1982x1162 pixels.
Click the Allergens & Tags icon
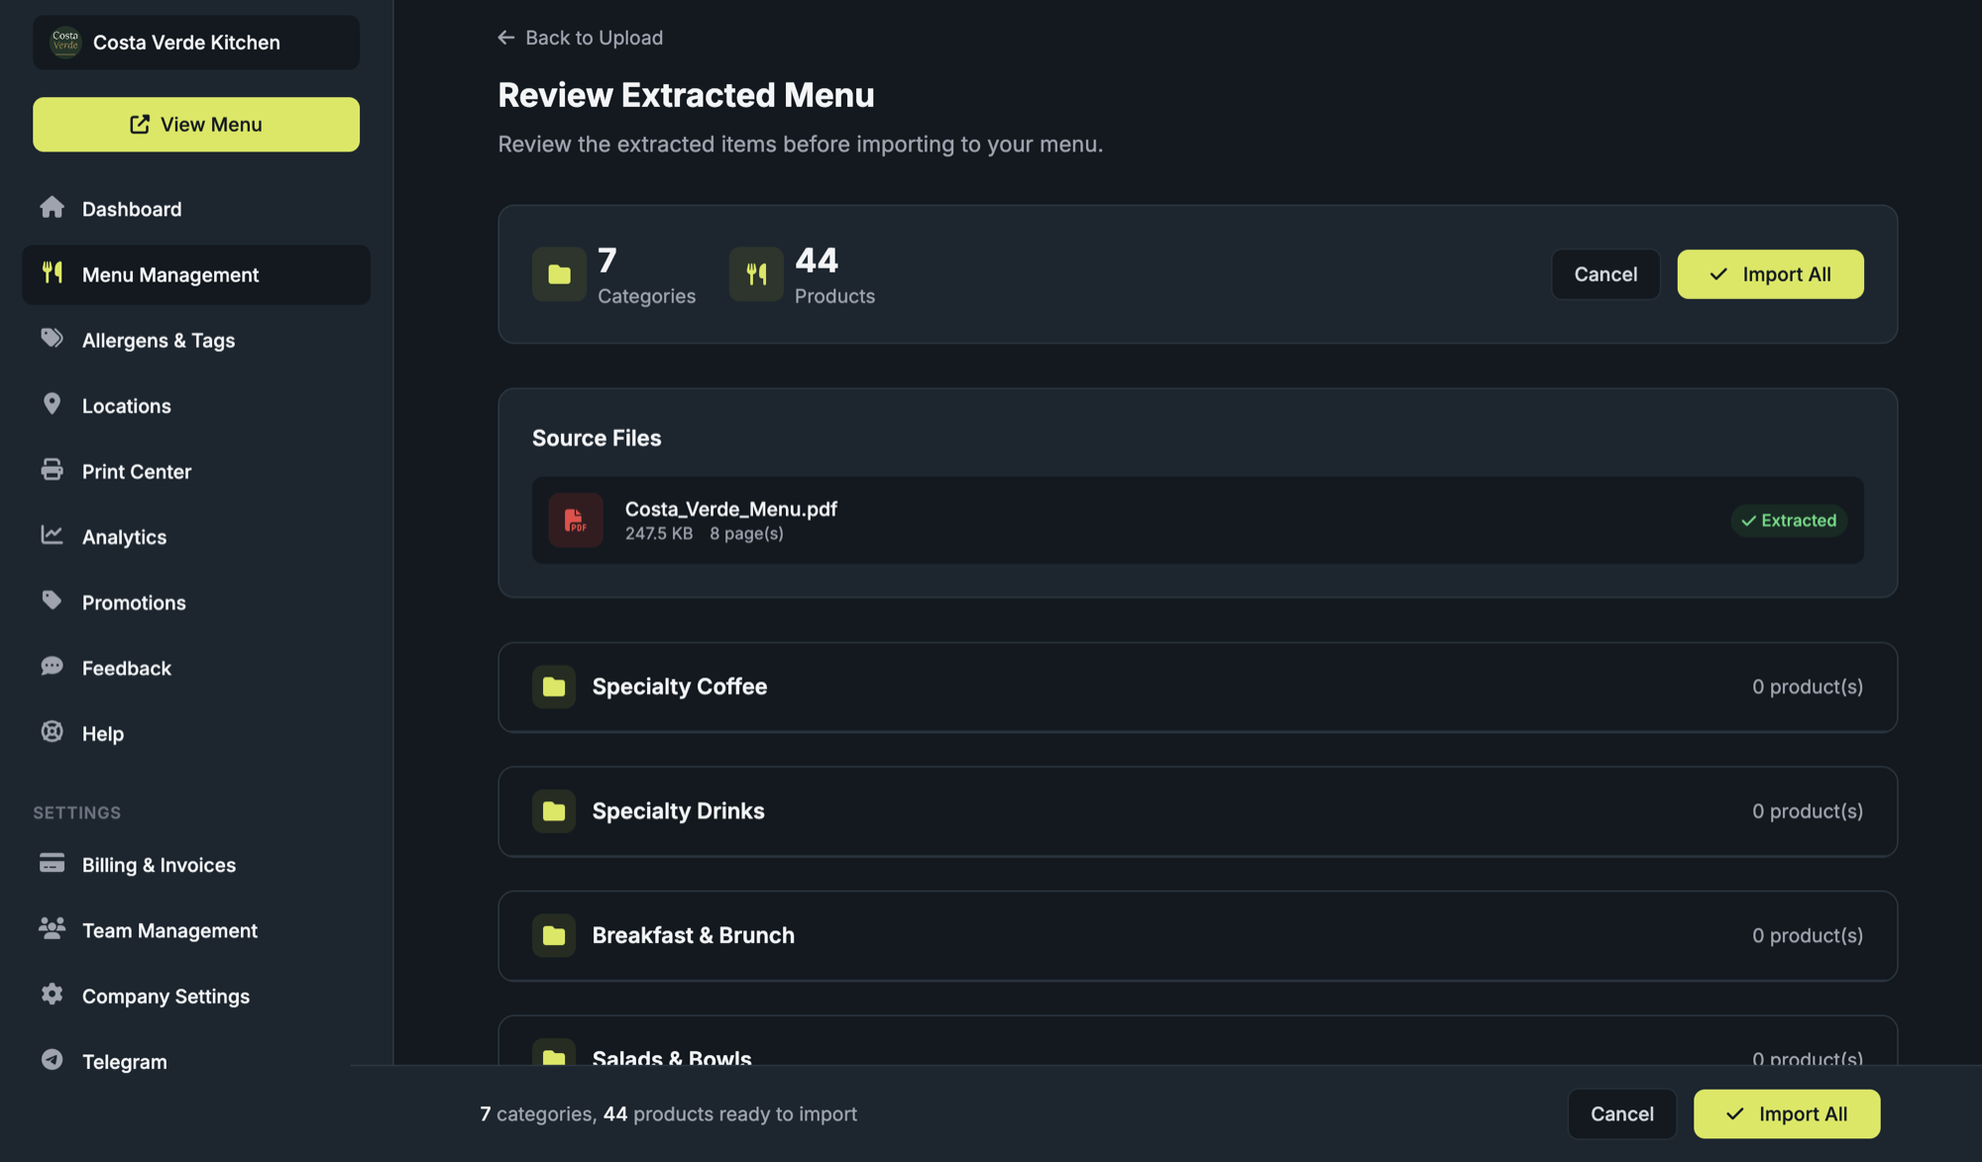[52, 338]
